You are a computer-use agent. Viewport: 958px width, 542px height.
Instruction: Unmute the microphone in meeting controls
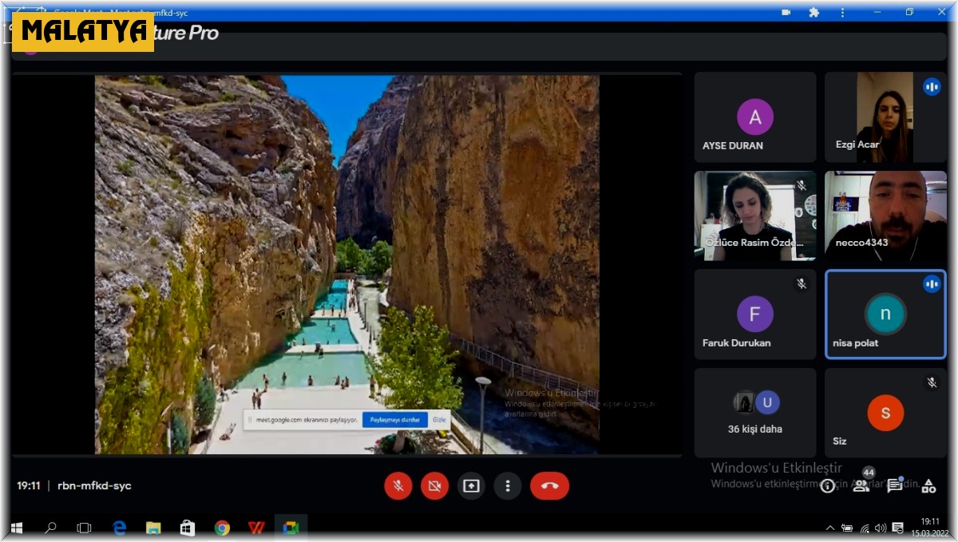coord(398,485)
